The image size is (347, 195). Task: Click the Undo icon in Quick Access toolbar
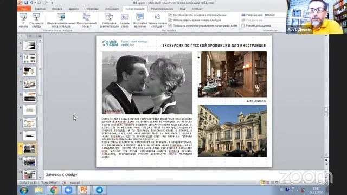click(x=31, y=3)
